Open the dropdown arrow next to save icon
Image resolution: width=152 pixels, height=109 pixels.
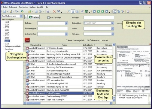tap(51, 11)
